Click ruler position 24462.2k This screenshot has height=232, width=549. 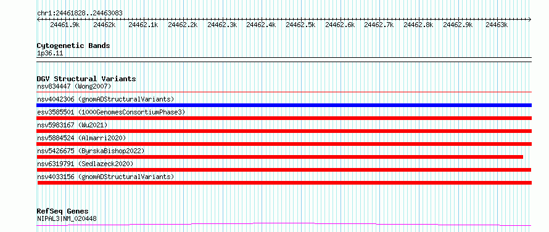183,25
